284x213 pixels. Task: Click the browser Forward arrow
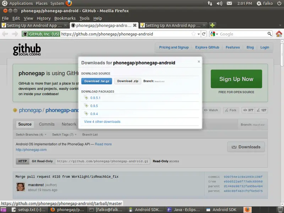(15, 34)
